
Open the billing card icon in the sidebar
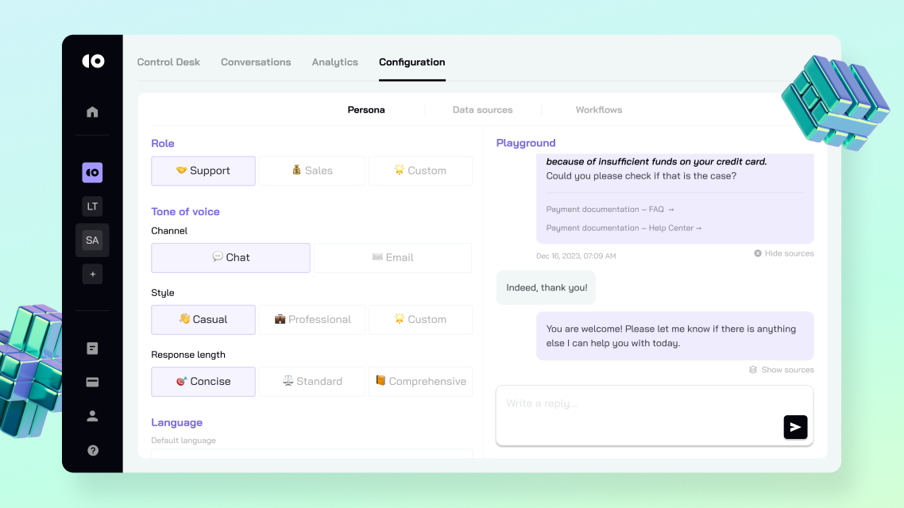(92, 382)
